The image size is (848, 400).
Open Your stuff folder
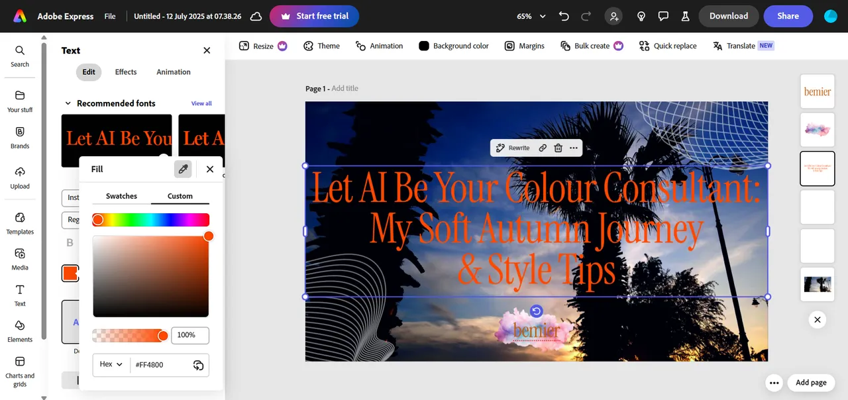(x=20, y=101)
